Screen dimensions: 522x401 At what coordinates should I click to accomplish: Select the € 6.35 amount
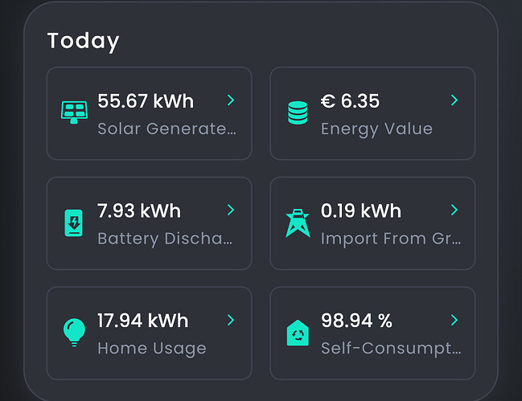[x=350, y=101]
